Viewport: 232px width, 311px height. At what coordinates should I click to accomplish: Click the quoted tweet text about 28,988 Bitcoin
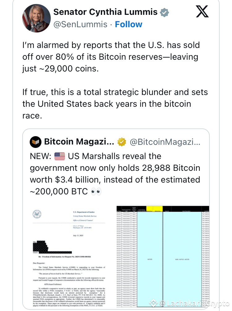click(x=115, y=174)
